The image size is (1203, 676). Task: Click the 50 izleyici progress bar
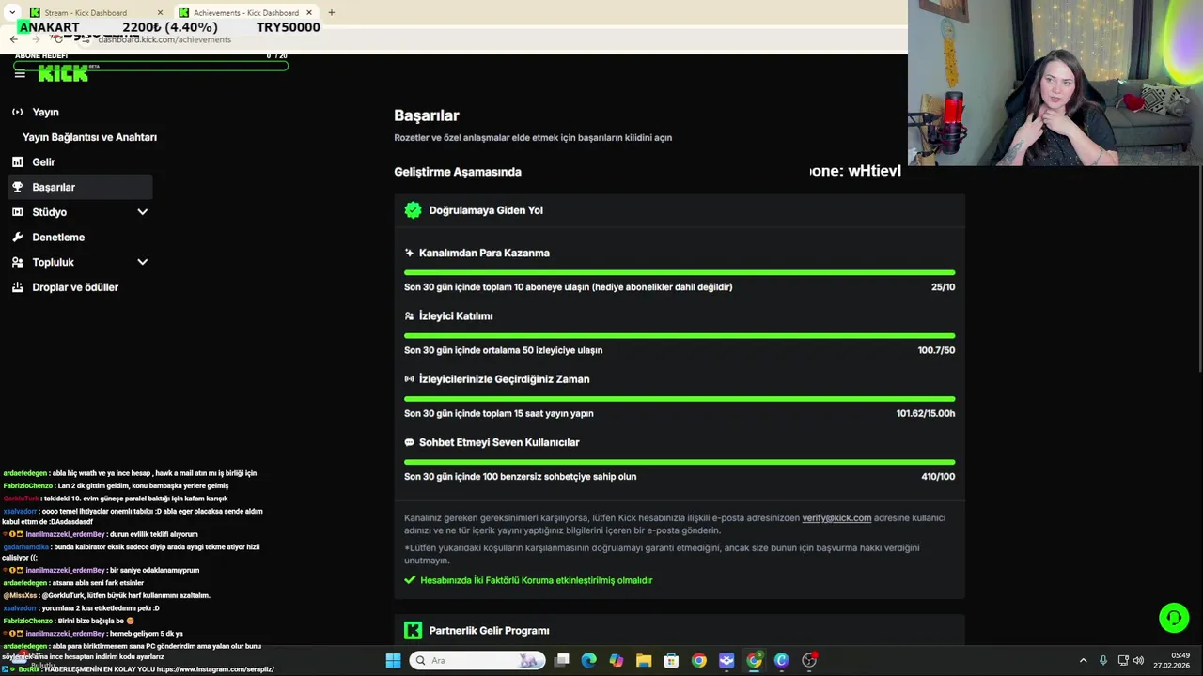680,335
